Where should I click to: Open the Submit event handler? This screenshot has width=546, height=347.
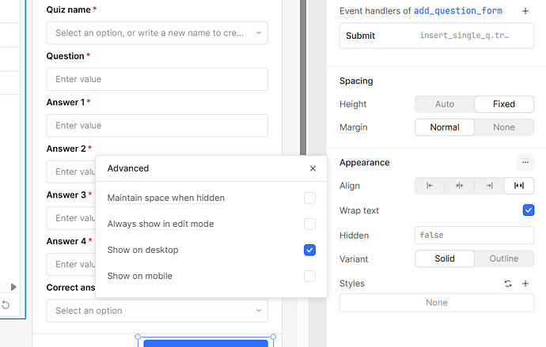point(436,36)
